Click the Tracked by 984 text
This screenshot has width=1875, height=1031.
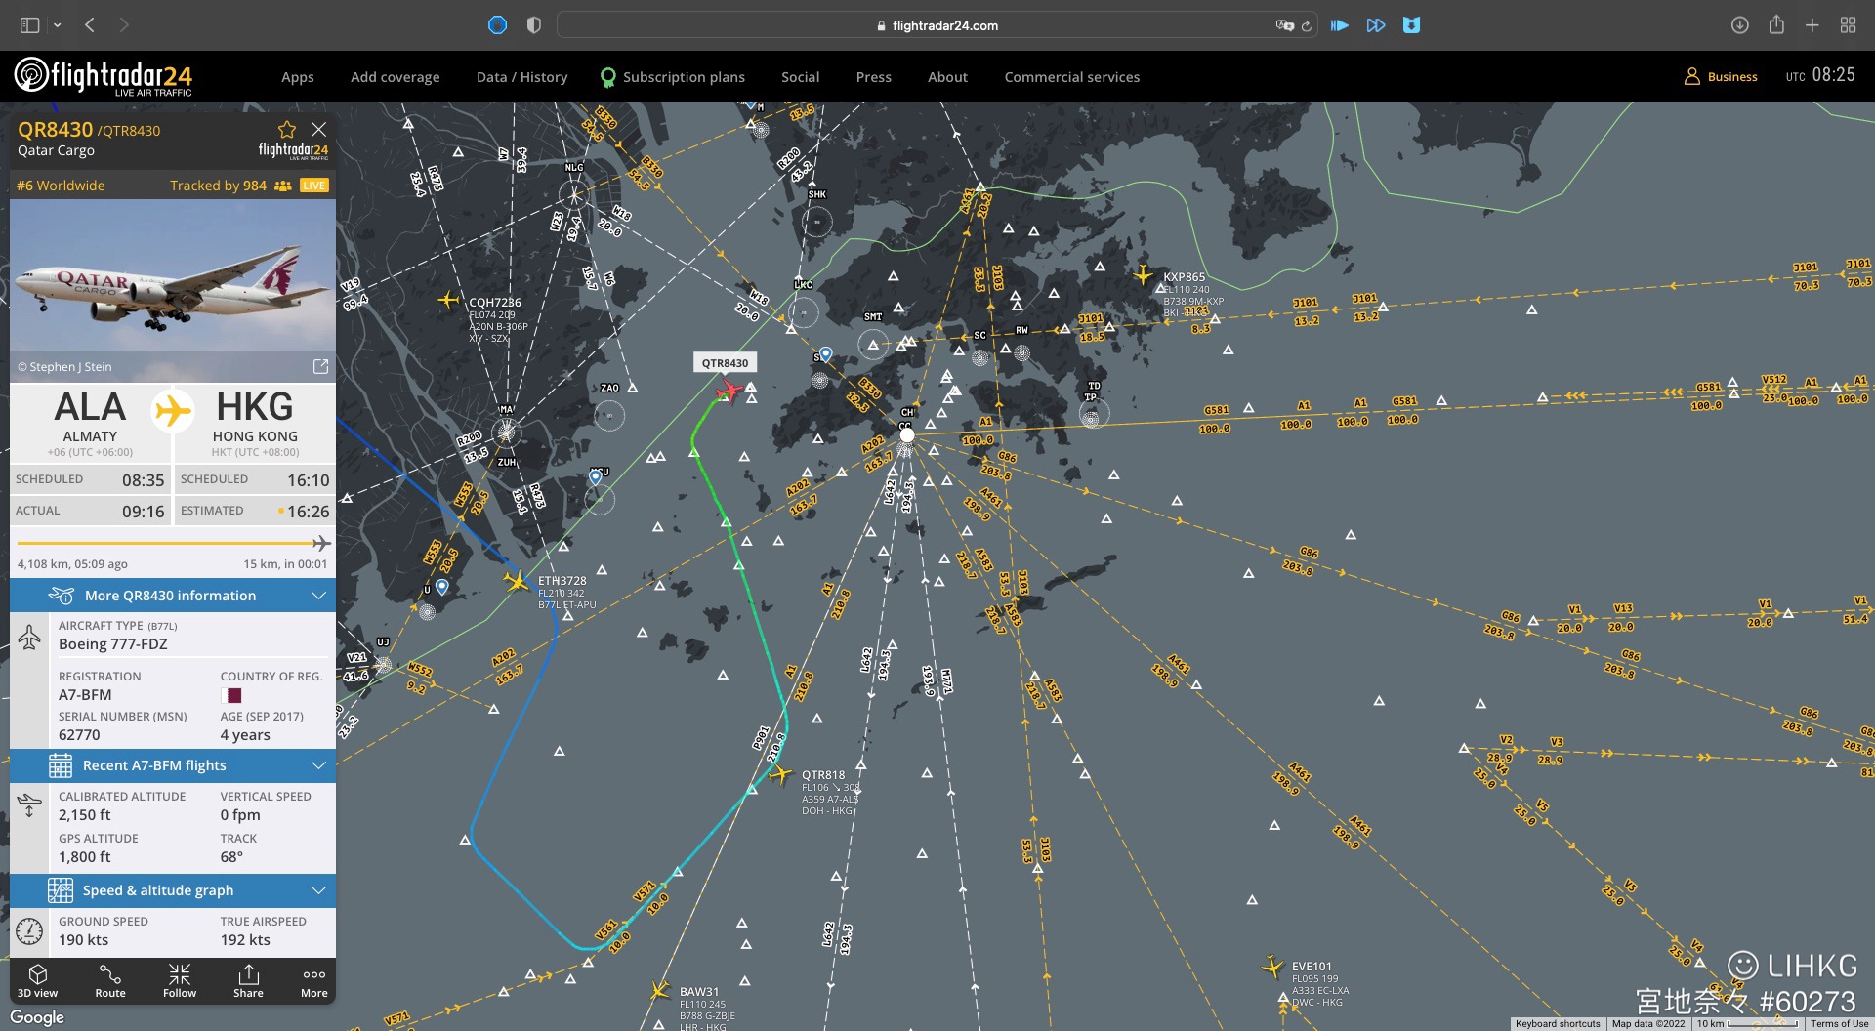(218, 186)
